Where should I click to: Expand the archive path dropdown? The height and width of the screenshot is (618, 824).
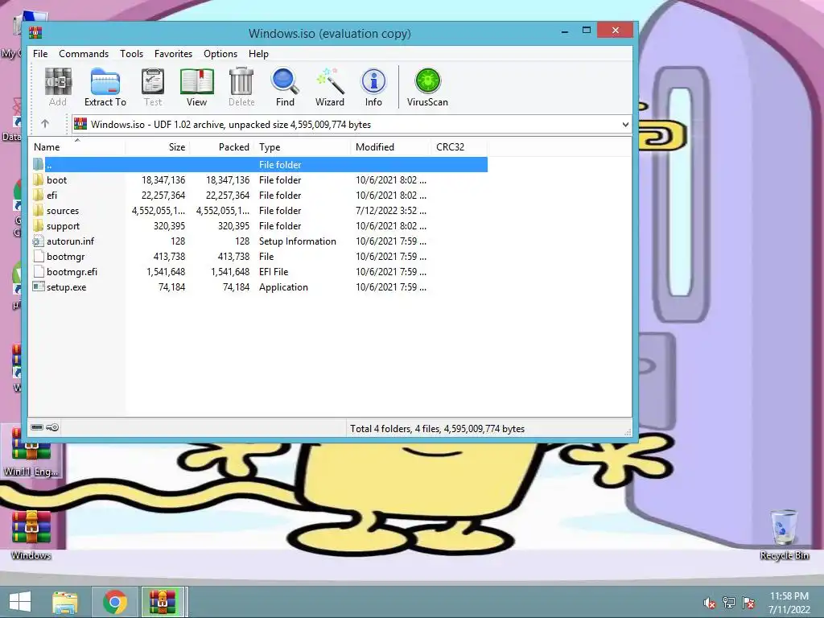tap(624, 125)
